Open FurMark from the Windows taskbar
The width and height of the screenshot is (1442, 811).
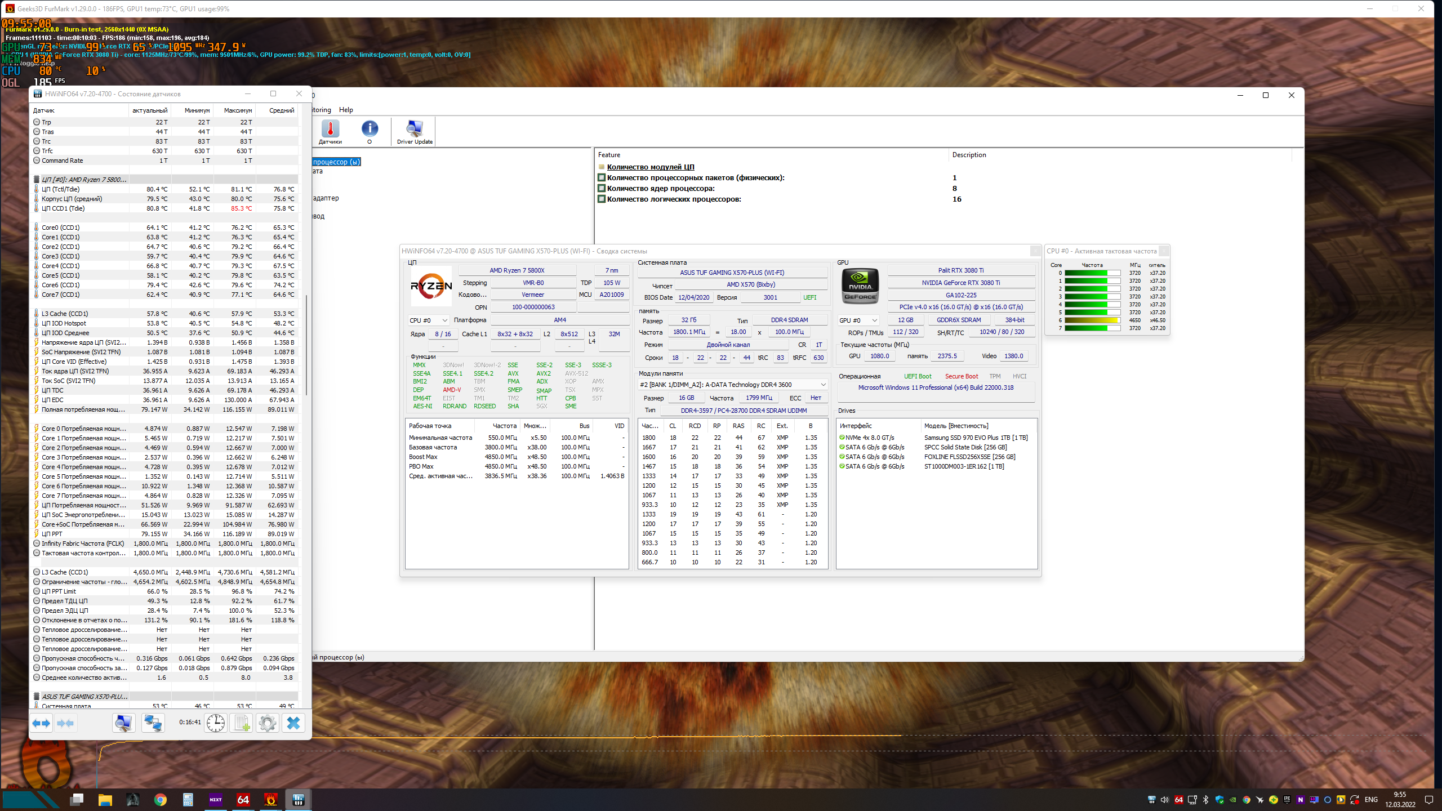[x=271, y=799]
